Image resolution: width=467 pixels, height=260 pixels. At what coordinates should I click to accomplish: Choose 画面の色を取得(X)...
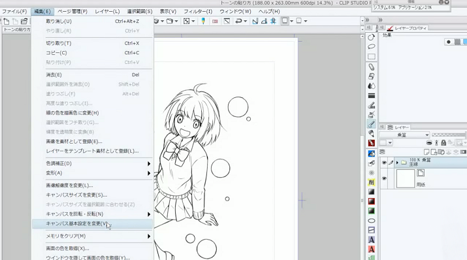pyautogui.click(x=92, y=248)
